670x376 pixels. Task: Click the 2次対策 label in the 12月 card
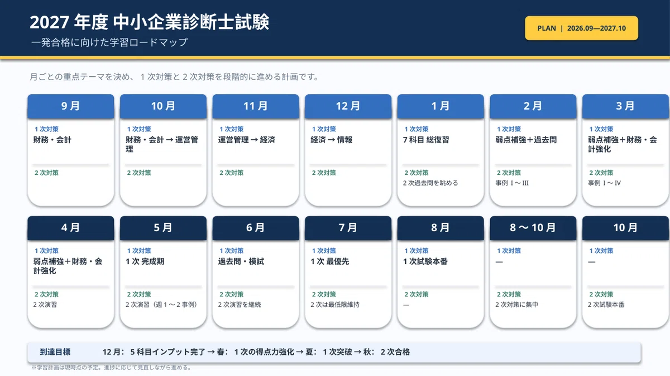(x=323, y=173)
